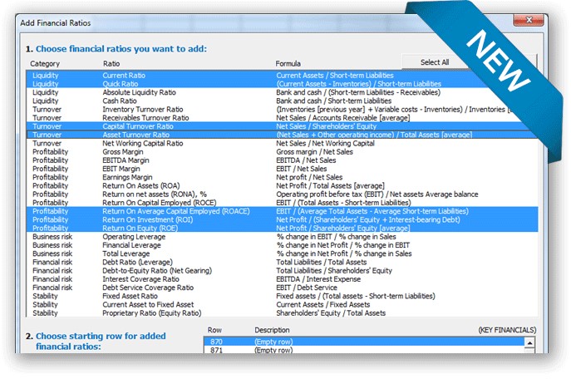Viewport: 571px width, 379px height.
Task: Select Absolute Liquidity Ratio in list
Action: pyautogui.click(x=139, y=92)
